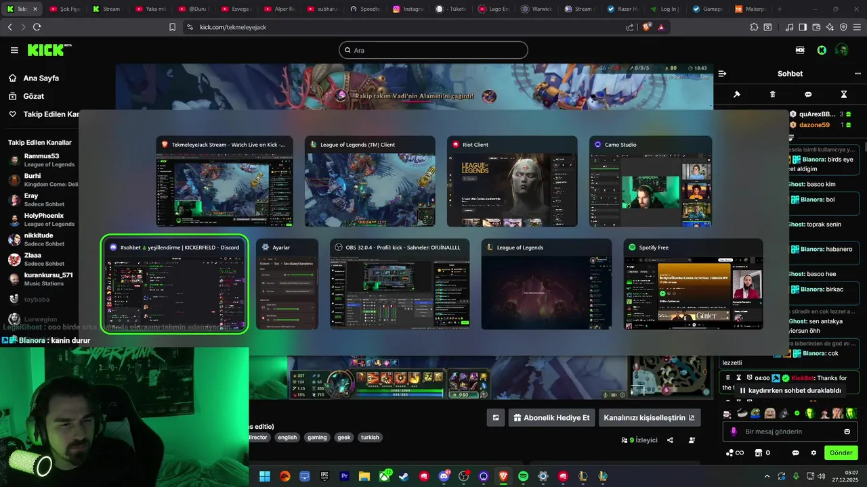Open Spotify from the taskbar

pos(523,476)
